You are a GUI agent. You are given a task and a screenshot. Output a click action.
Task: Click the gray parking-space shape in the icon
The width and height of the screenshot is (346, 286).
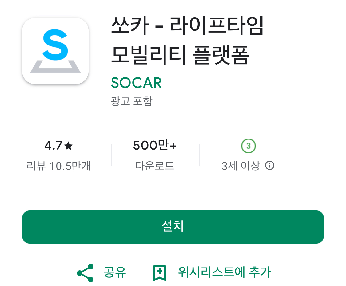55,67
